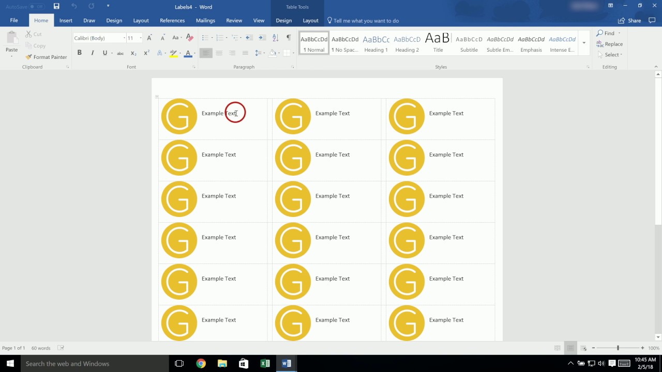Save the document from quick access toolbar

[56, 6]
